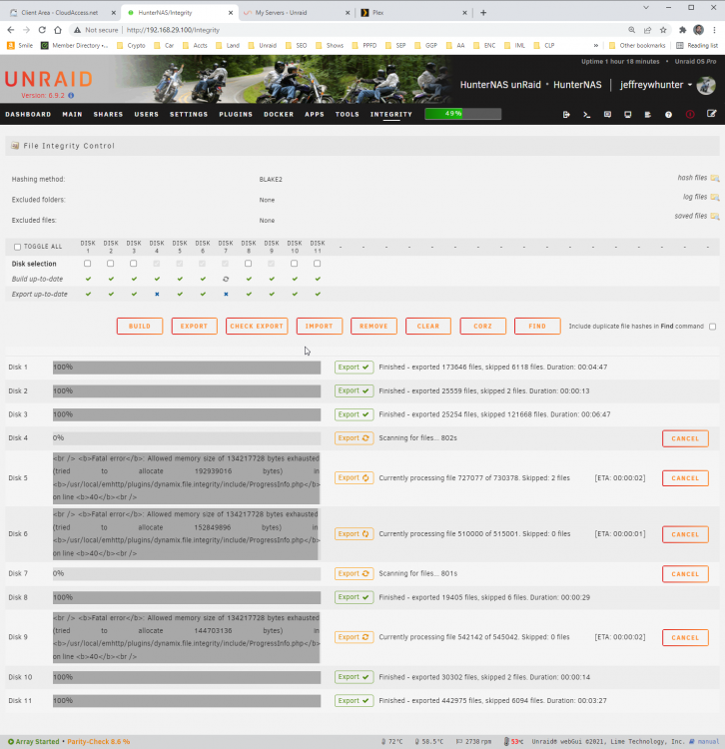Click the FIND button
Viewport: 725px width, 749px height.
point(537,327)
